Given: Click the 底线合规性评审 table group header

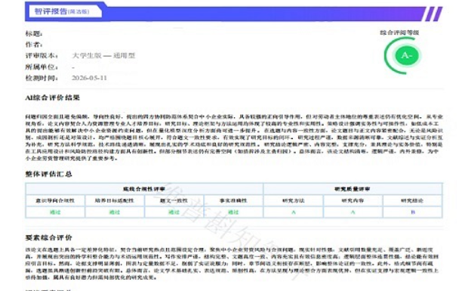Looking at the screenshot, I should pos(144,189).
